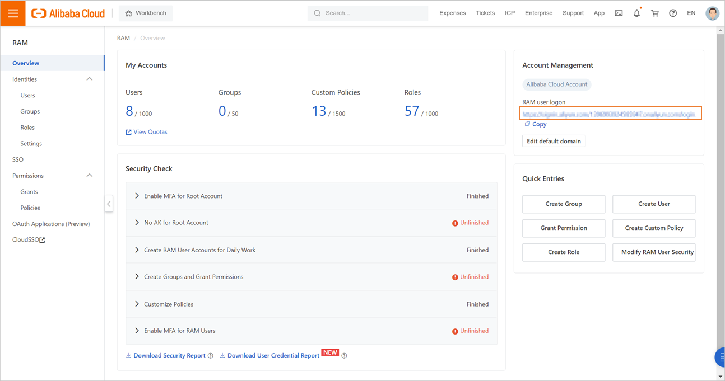Open the View Quotas link
Screen dimensions: 725x381
146,132
